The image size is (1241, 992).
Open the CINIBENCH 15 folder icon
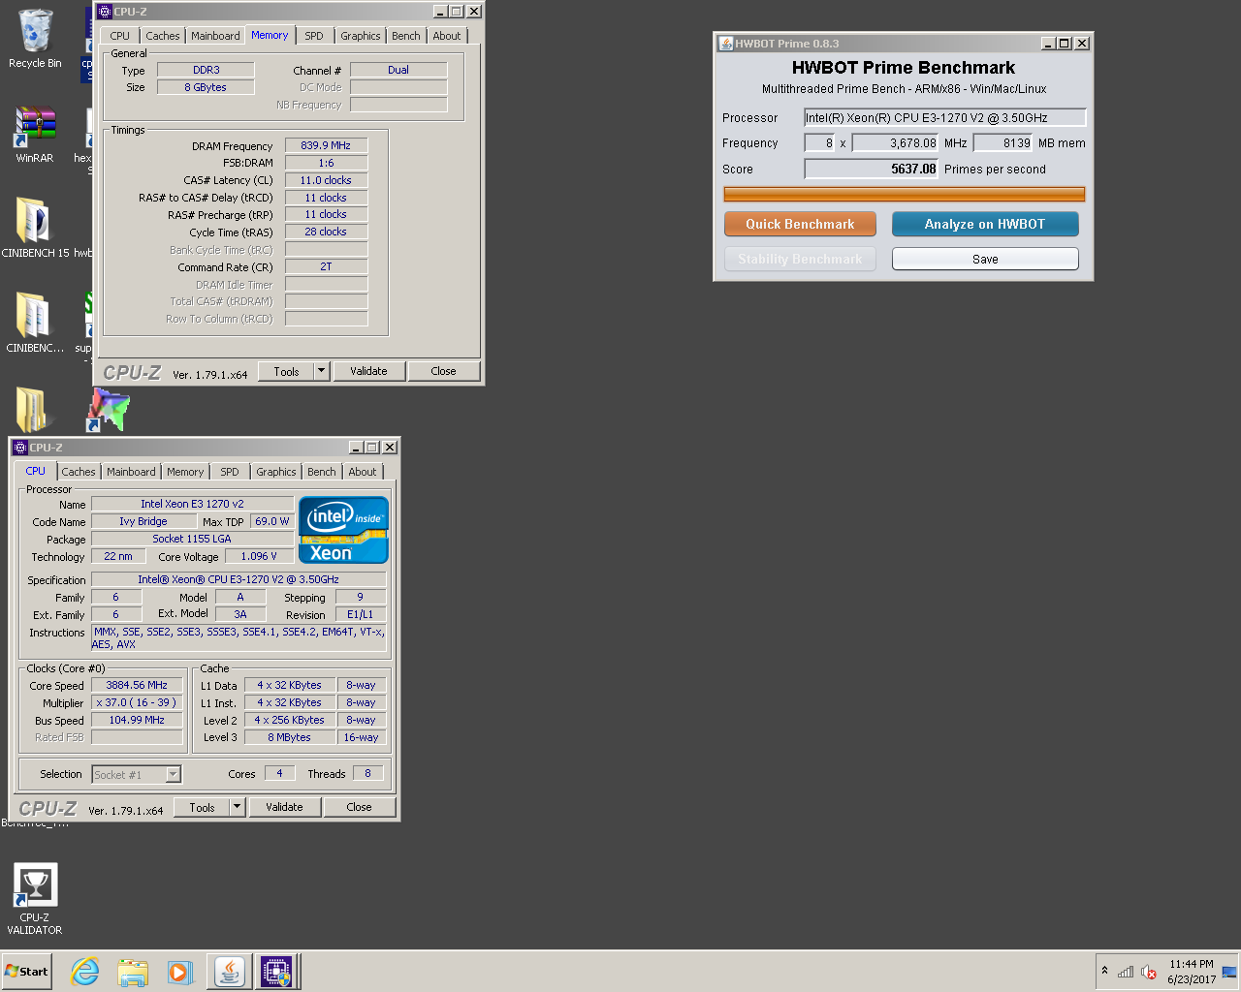point(35,229)
